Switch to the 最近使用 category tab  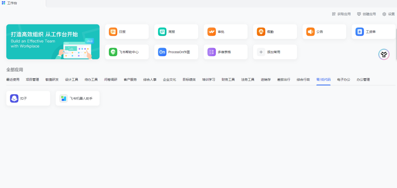[x=13, y=80]
